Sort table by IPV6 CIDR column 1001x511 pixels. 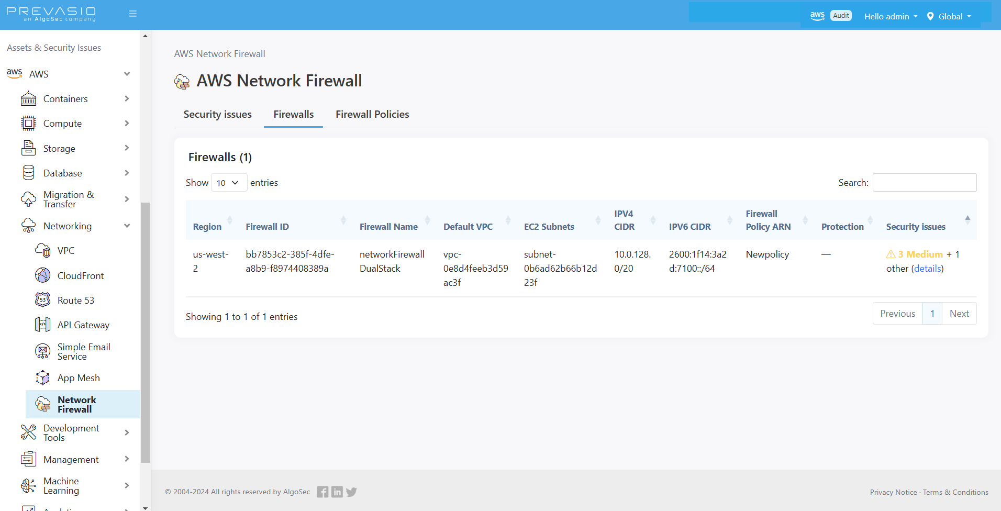pyautogui.click(x=700, y=220)
